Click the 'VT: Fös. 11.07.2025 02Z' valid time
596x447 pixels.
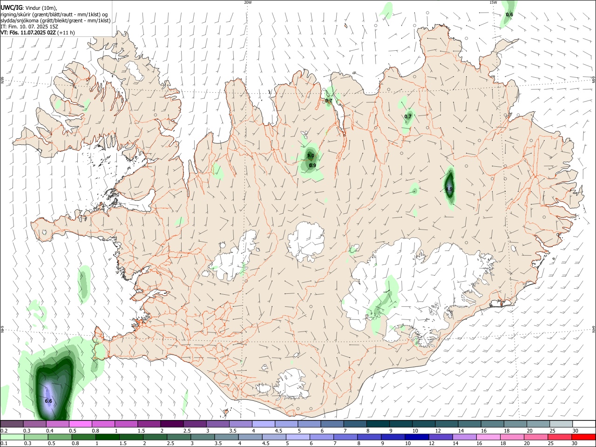tap(28, 33)
